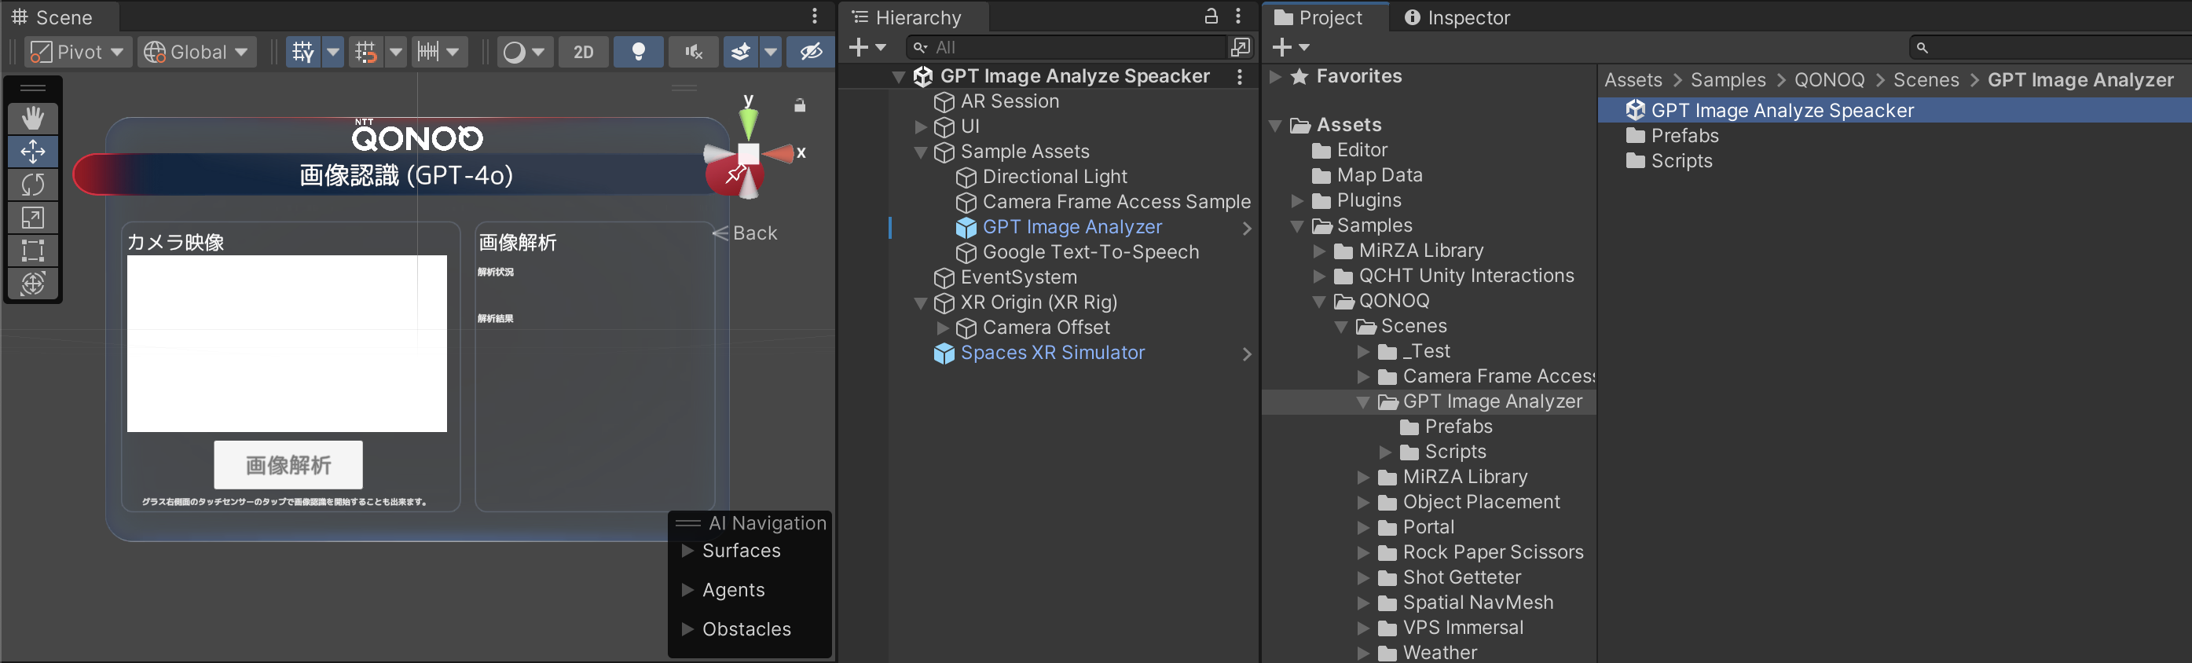Toggle hidden objects visibility eye
This screenshot has height=663, width=2192.
[x=810, y=52]
